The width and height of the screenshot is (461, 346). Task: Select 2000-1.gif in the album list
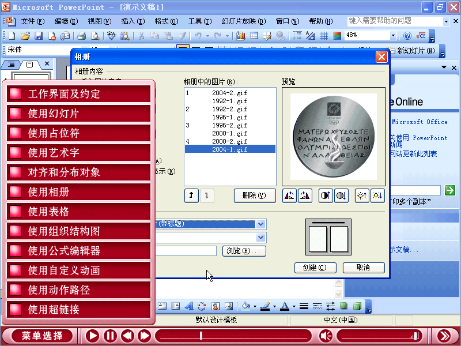point(229,133)
